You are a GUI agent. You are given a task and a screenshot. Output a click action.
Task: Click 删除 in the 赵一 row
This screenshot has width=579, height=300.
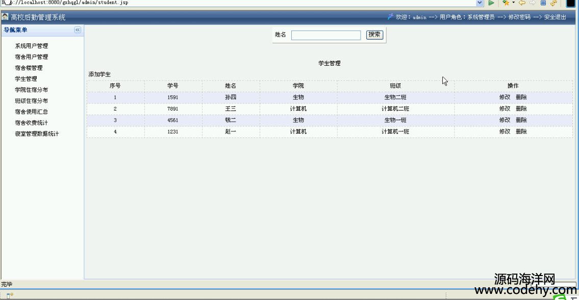[x=521, y=131]
